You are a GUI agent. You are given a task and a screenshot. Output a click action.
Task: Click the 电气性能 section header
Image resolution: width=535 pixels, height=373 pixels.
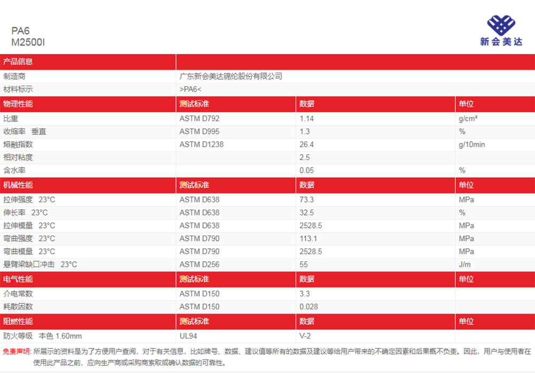18,279
